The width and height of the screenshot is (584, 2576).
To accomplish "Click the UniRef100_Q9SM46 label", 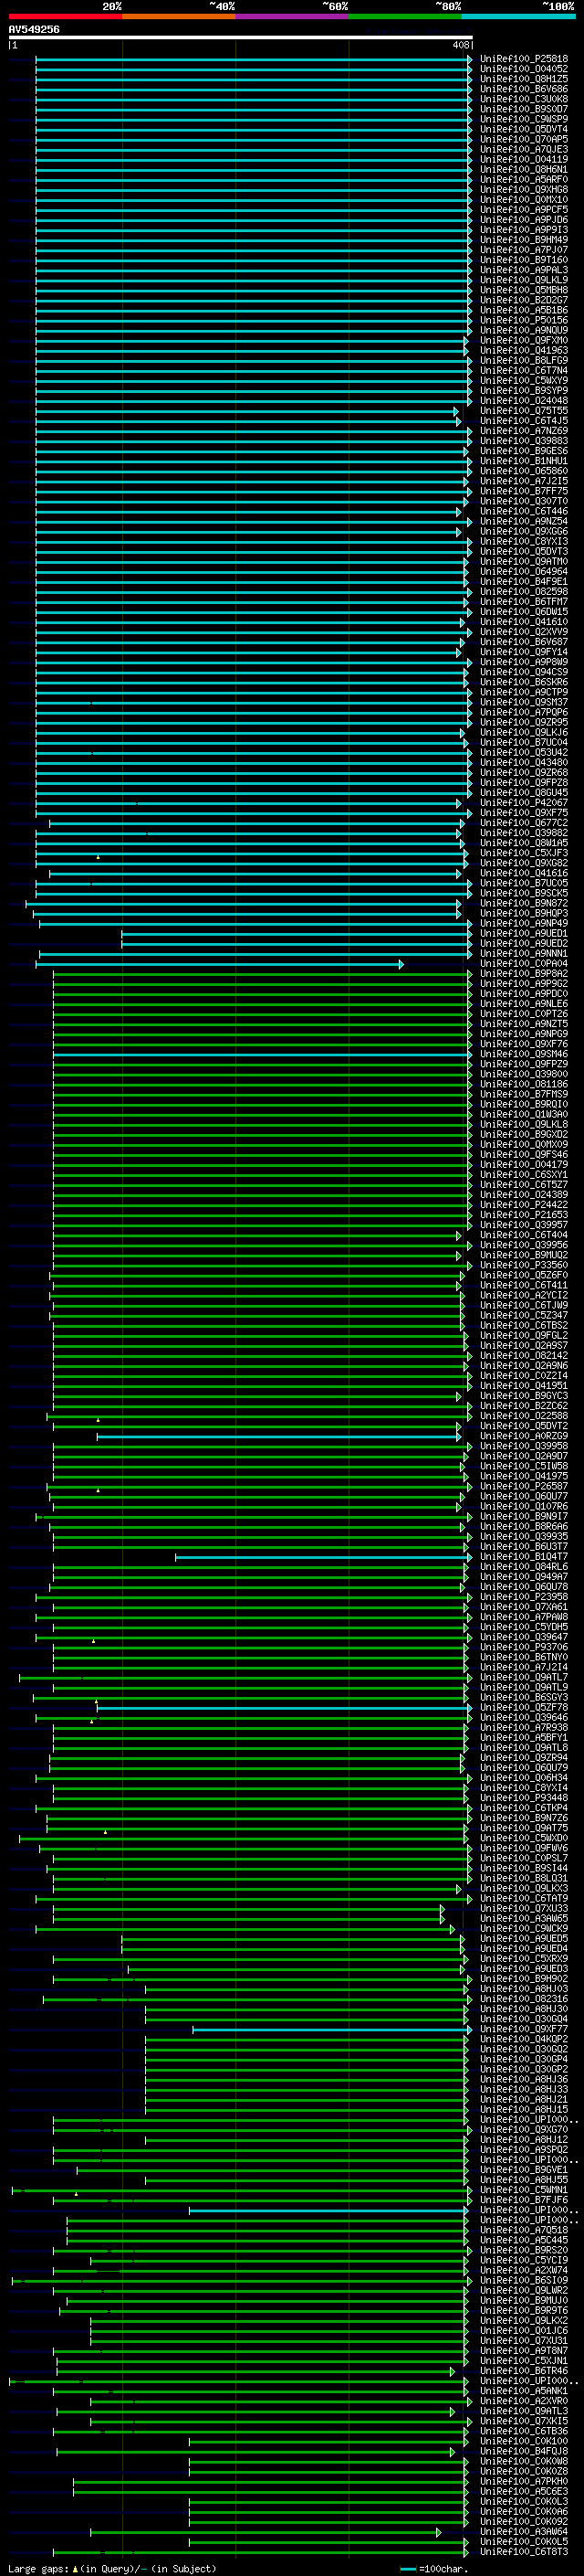I will point(523,1054).
